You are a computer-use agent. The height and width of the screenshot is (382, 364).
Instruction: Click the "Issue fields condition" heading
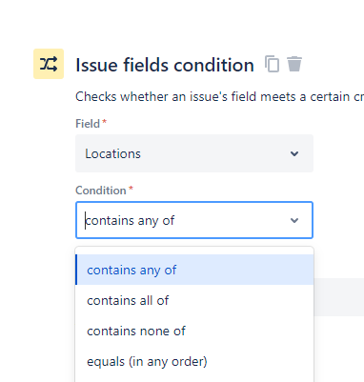click(165, 65)
